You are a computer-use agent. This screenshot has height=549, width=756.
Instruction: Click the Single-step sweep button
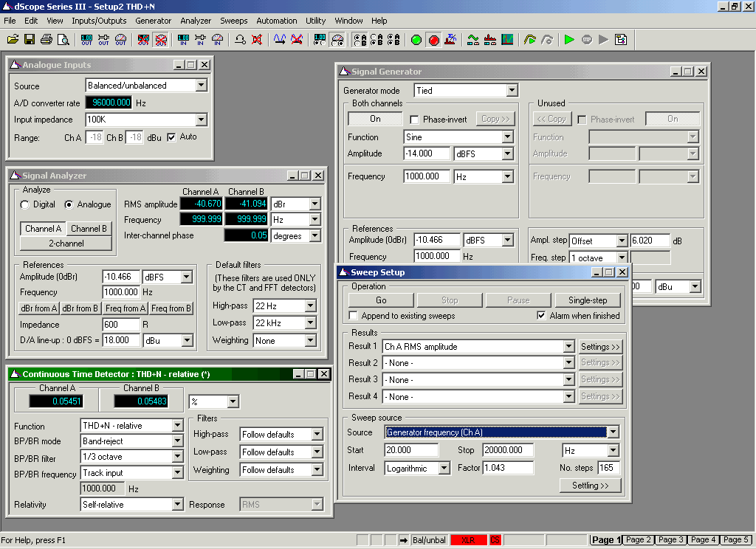point(588,300)
